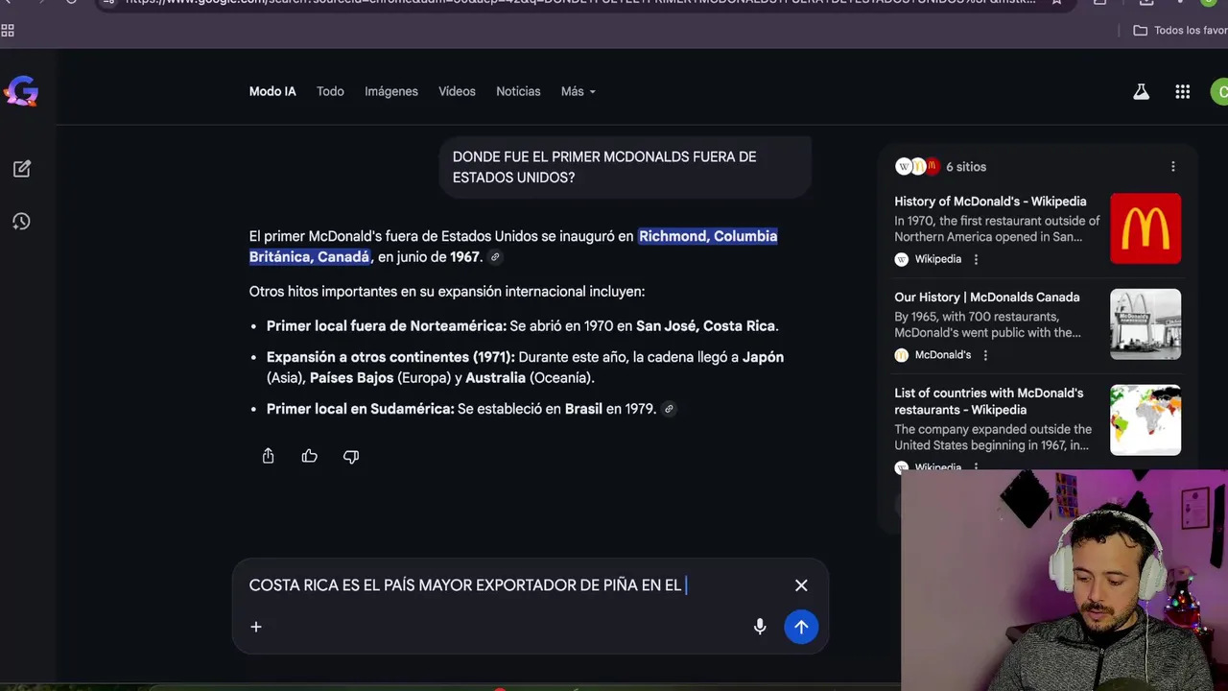
Task: Open Todos los favoritos folder
Action: pos(1180,31)
